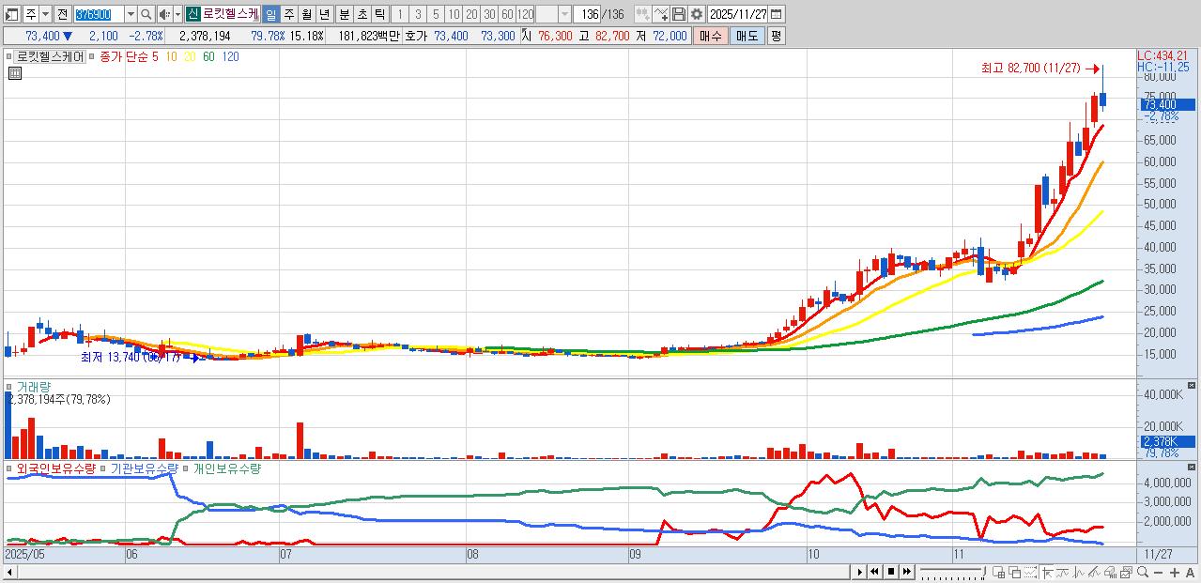This screenshot has height=583, width=1201.
Task: Click the 매수 buy button
Action: [x=711, y=36]
